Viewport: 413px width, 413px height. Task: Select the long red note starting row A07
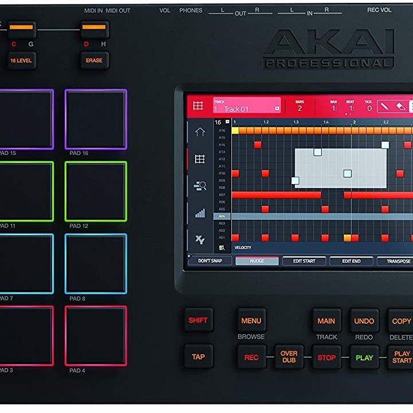click(x=276, y=195)
